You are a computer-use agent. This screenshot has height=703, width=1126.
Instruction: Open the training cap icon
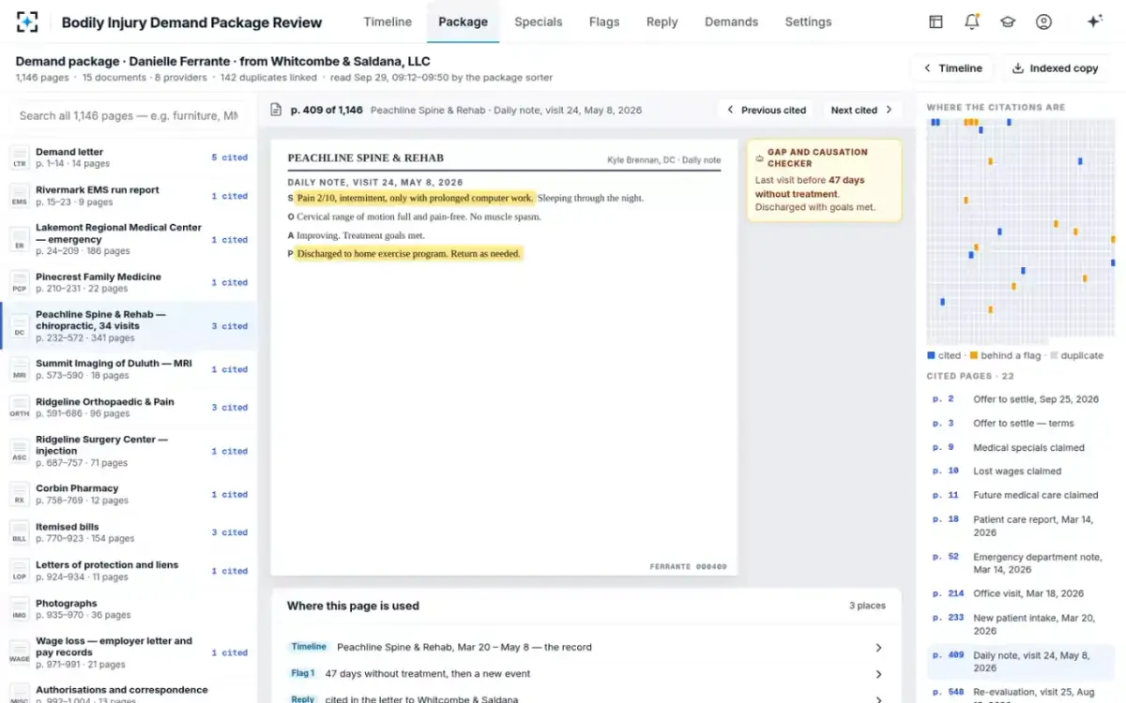[x=1008, y=22]
